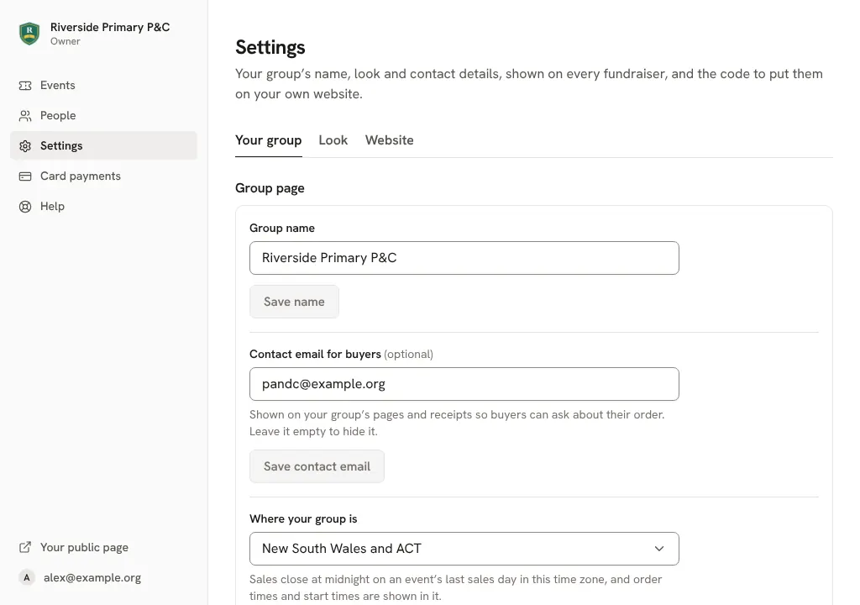Click the Settings gear icon
860x605 pixels.
point(25,146)
